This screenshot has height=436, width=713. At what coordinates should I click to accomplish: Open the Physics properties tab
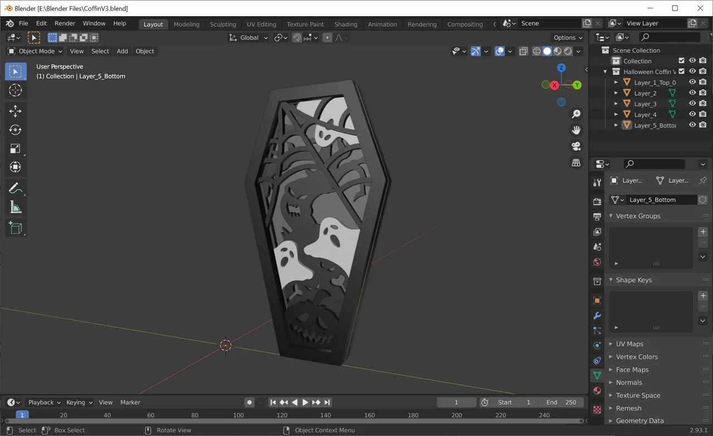pos(597,346)
